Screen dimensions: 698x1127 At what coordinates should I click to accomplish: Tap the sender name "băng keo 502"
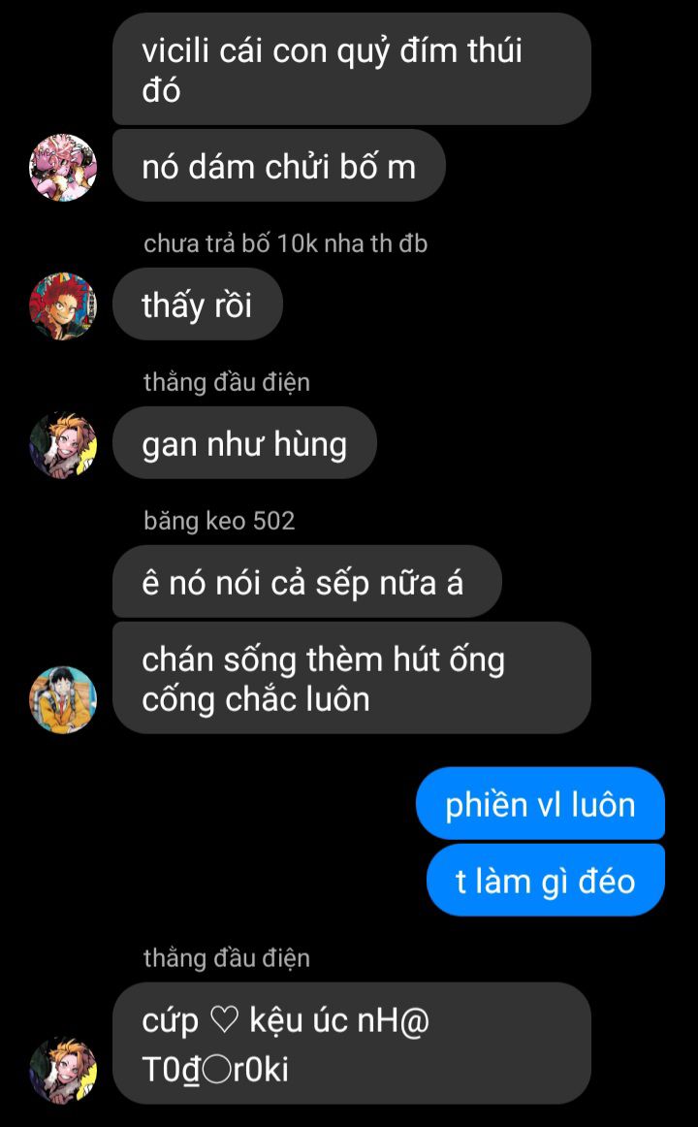point(219,521)
